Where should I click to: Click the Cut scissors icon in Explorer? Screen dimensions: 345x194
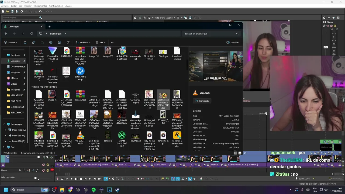coord(25,43)
